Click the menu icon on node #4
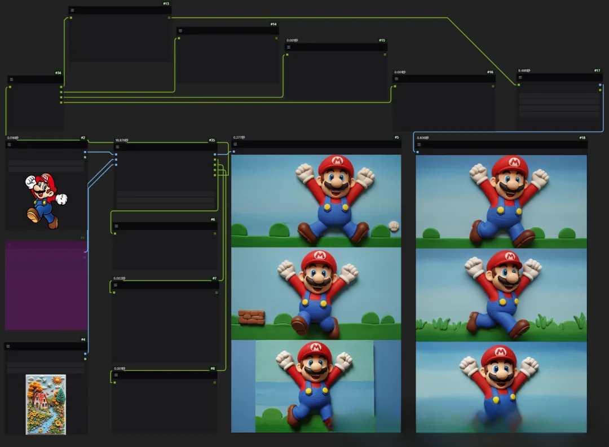 9,347
